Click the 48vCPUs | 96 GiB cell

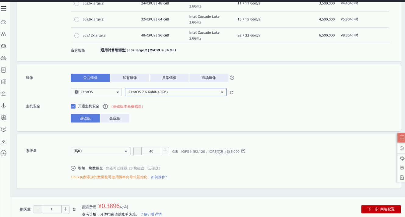(155, 36)
